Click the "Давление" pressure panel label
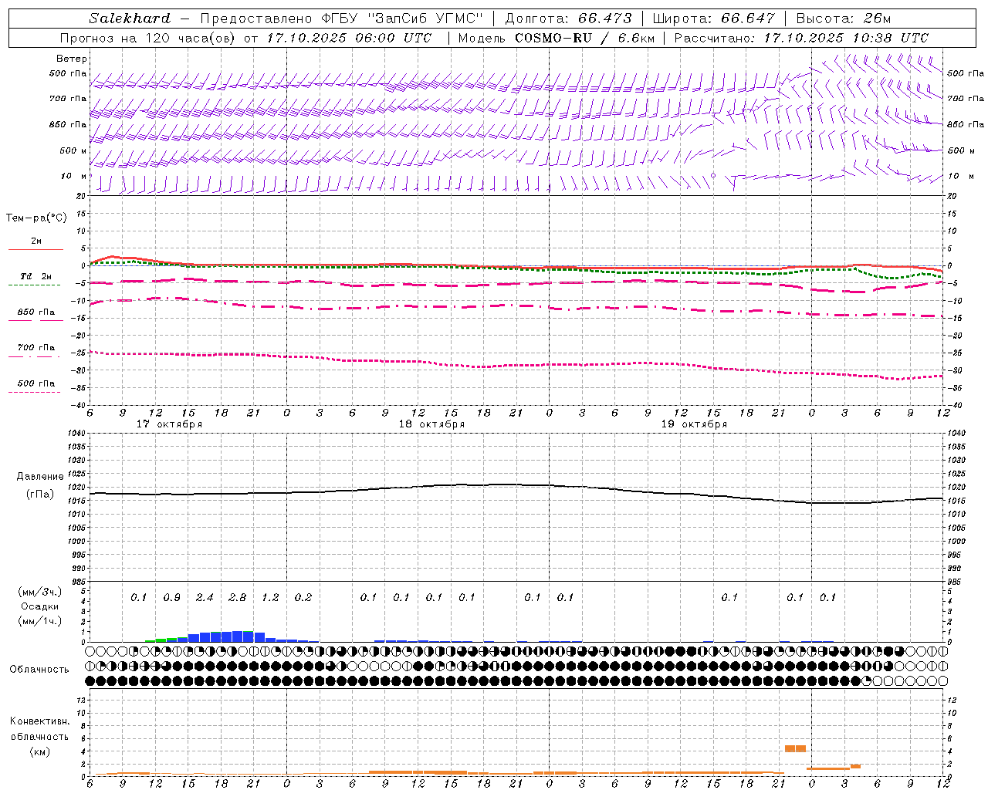Screen dimensions: 988x790 pyautogui.click(x=40, y=477)
